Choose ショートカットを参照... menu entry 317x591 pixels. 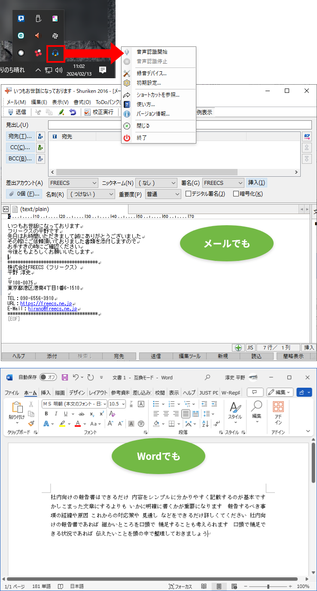coord(159,95)
